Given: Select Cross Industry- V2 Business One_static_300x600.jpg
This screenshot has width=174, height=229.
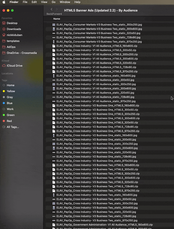Looking at the screenshot, I should click(97, 148).
